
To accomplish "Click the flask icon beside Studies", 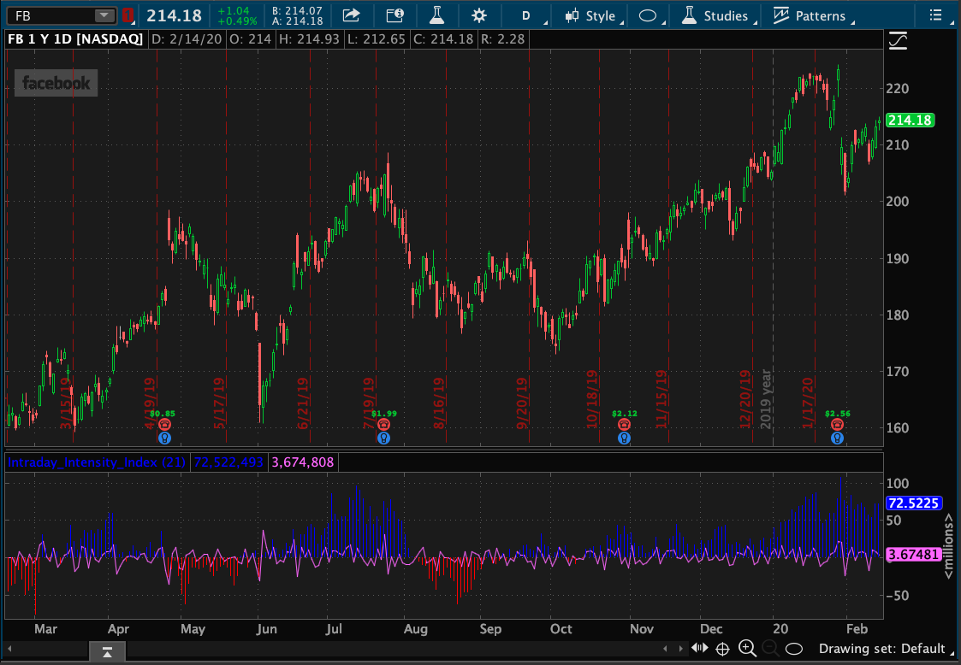I will 690,15.
